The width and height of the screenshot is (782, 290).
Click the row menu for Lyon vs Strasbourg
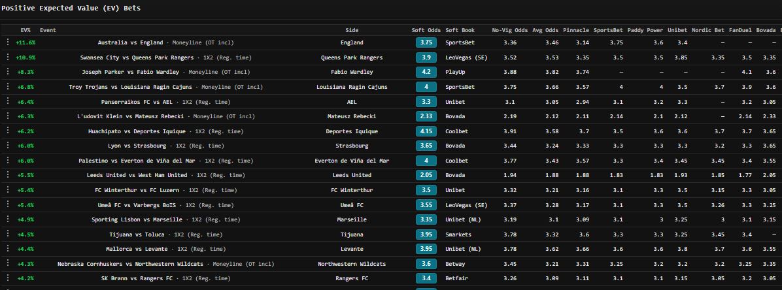(8, 146)
